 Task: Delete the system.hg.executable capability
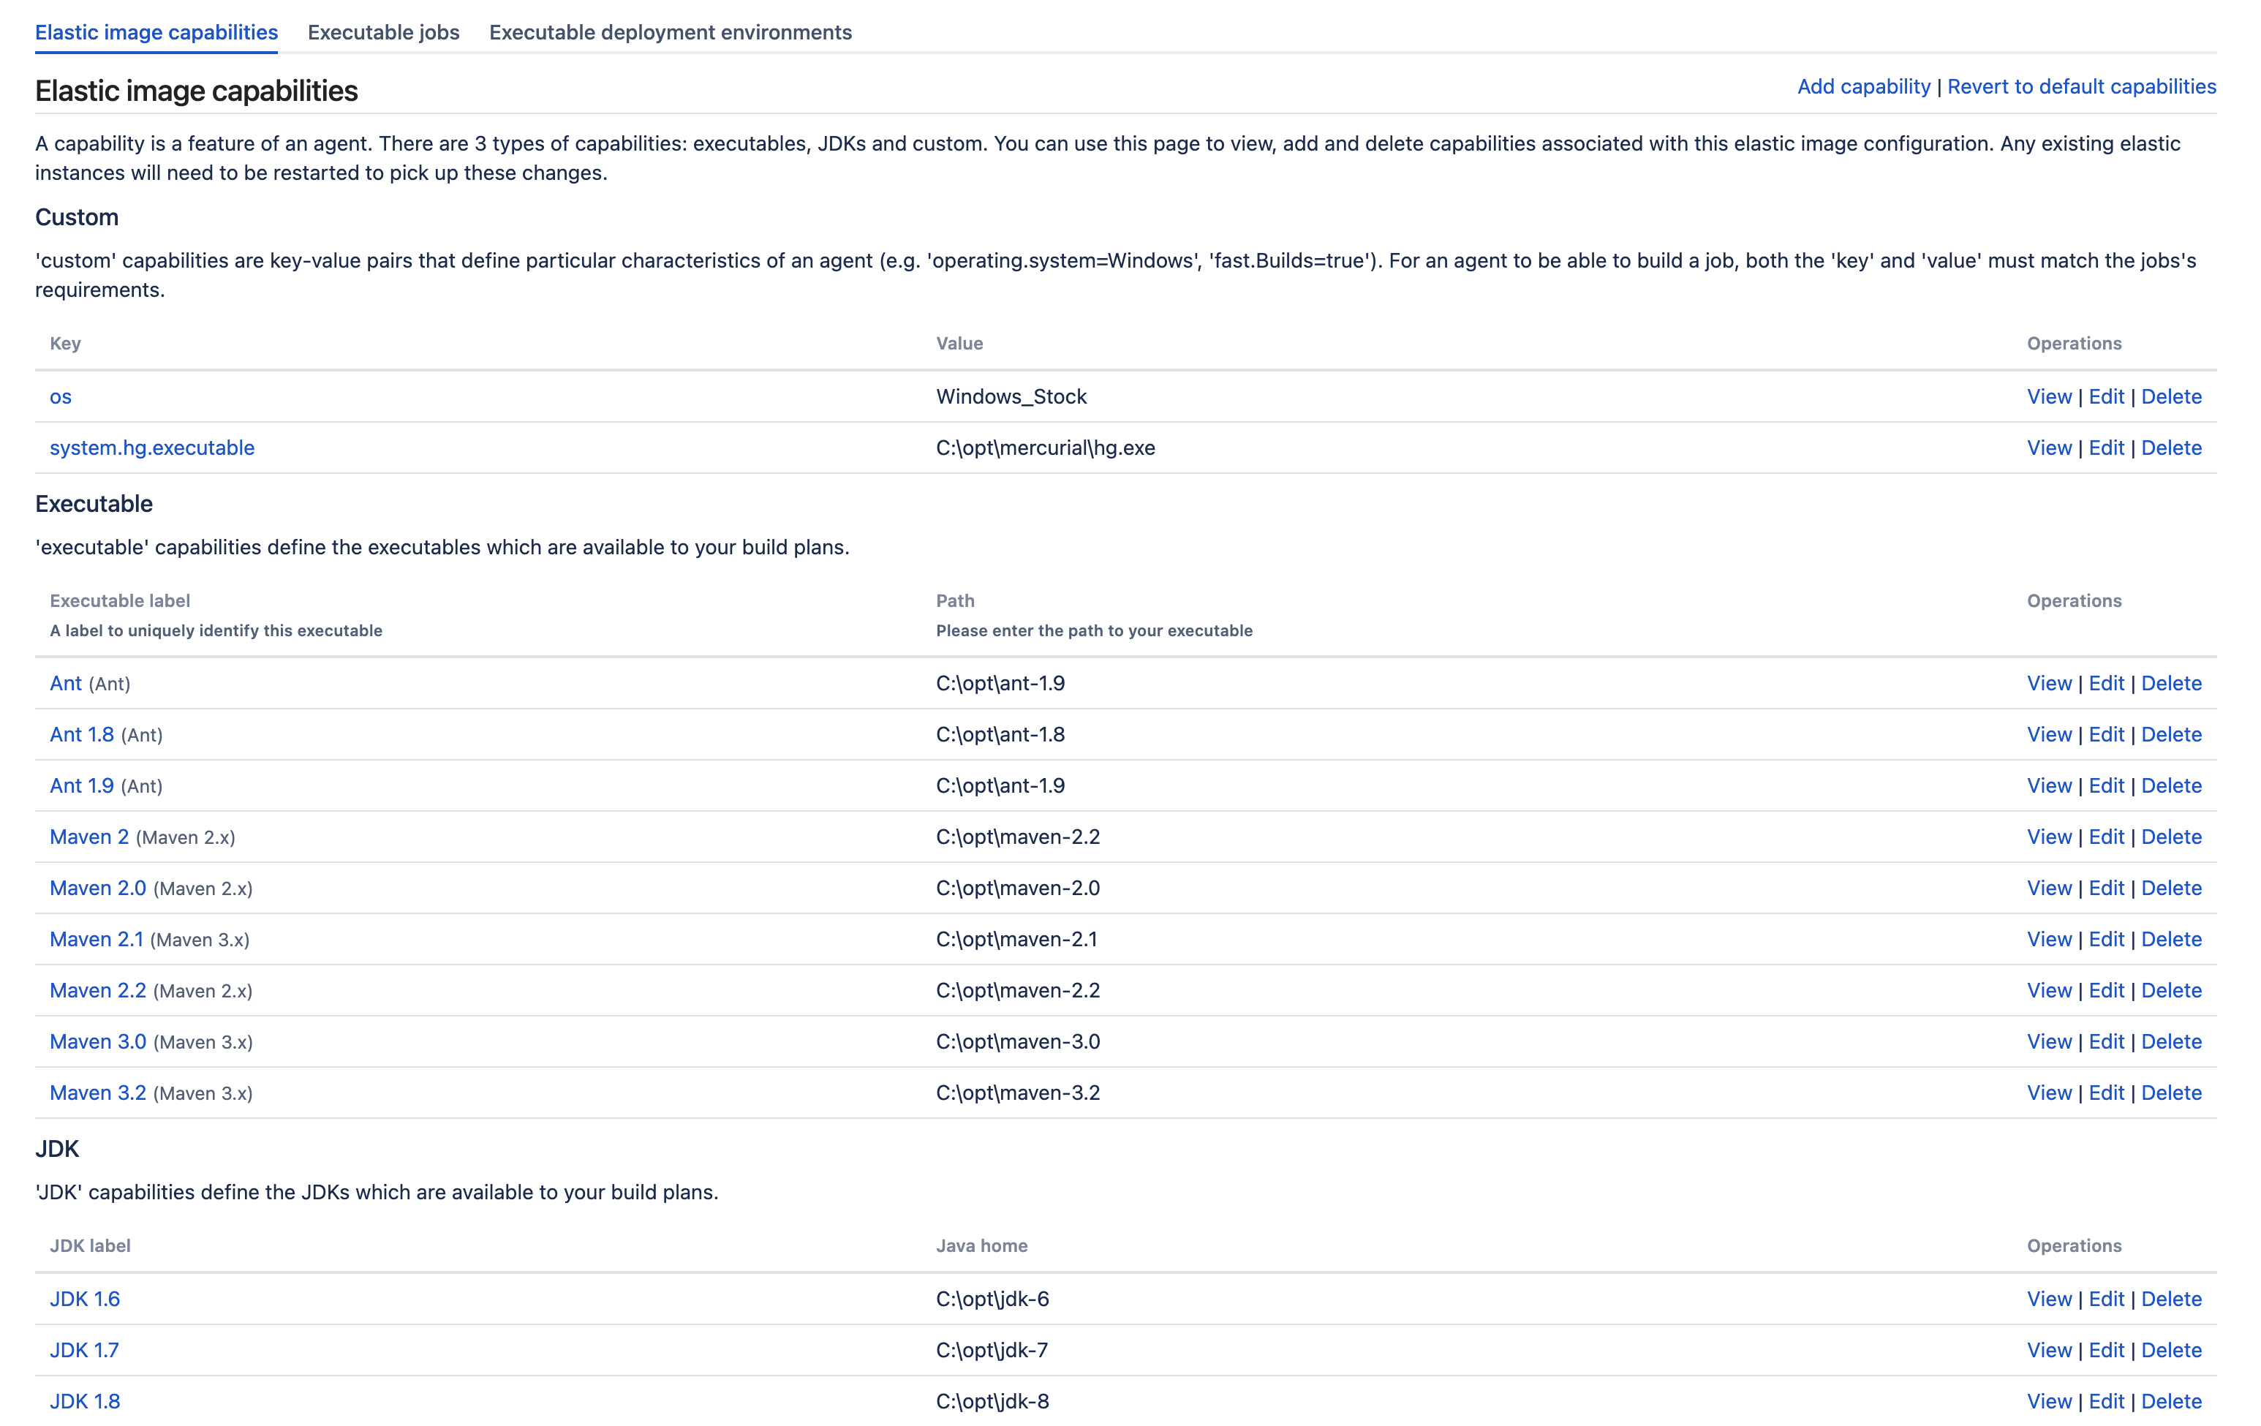tap(2171, 448)
